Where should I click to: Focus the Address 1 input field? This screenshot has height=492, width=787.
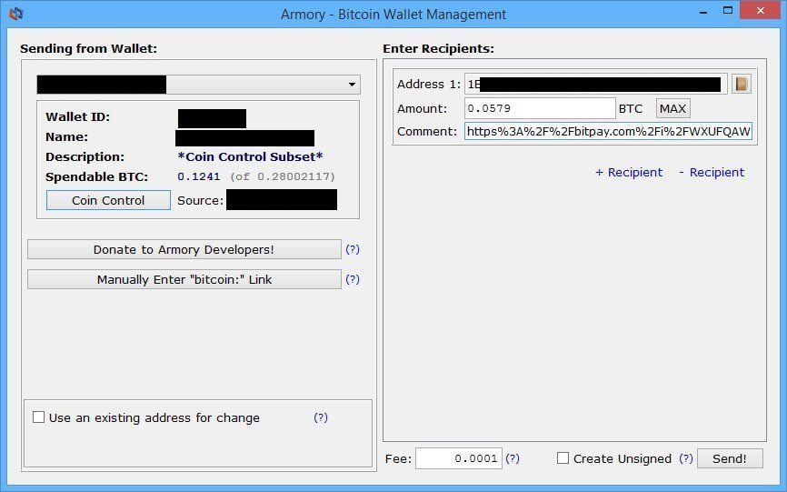596,85
